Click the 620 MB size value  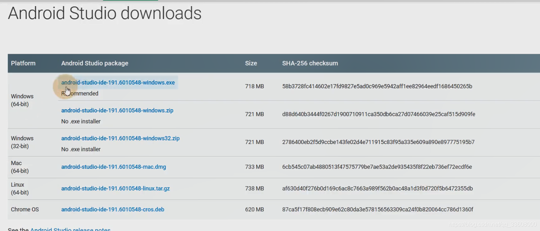point(254,210)
